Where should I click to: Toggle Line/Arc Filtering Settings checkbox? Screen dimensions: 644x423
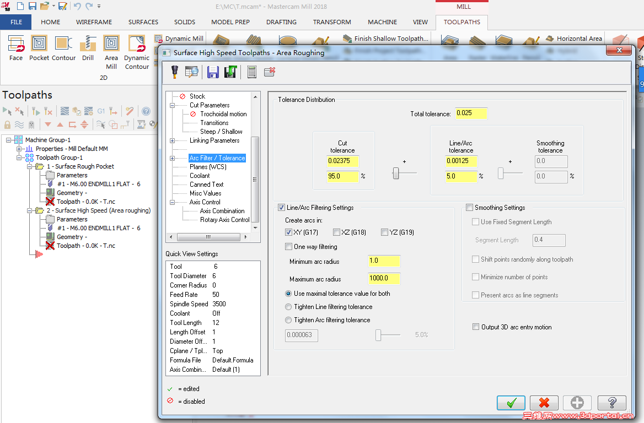point(282,208)
